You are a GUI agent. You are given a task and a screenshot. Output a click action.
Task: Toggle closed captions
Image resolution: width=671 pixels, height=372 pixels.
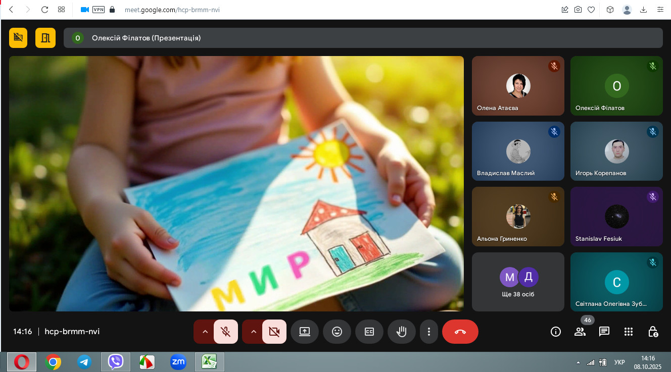(369, 332)
